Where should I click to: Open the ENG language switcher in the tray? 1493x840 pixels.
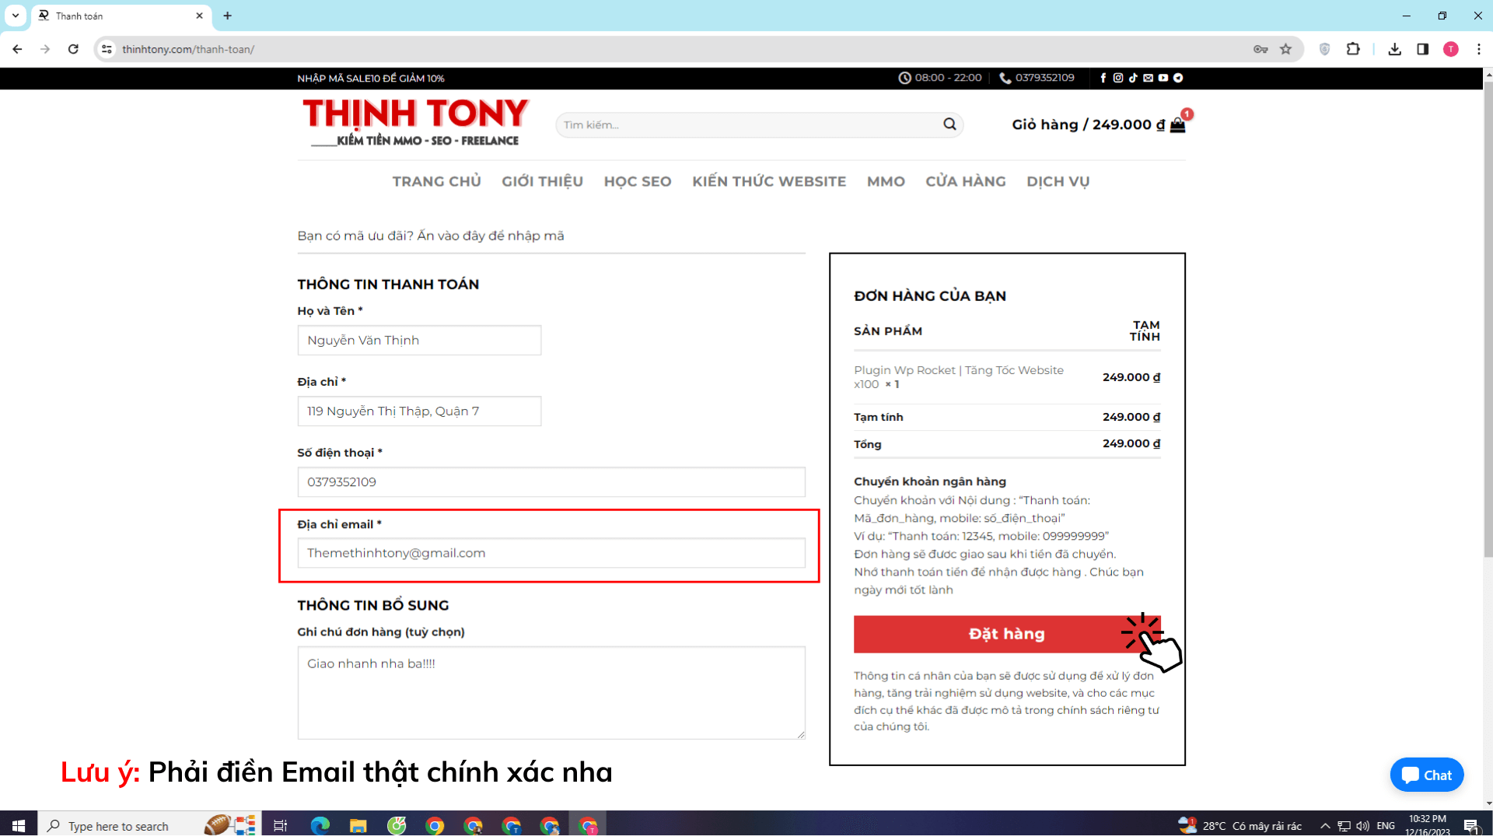[1386, 825]
